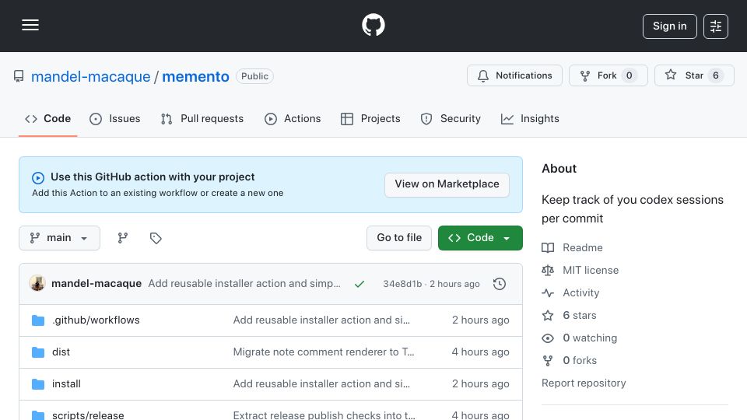This screenshot has height=420, width=747.
Task: Click 'Use this GitHub action with your project' text
Action: coord(153,177)
